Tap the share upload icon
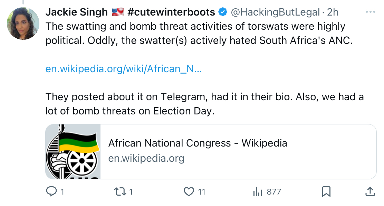The image size is (384, 206). coord(370,191)
